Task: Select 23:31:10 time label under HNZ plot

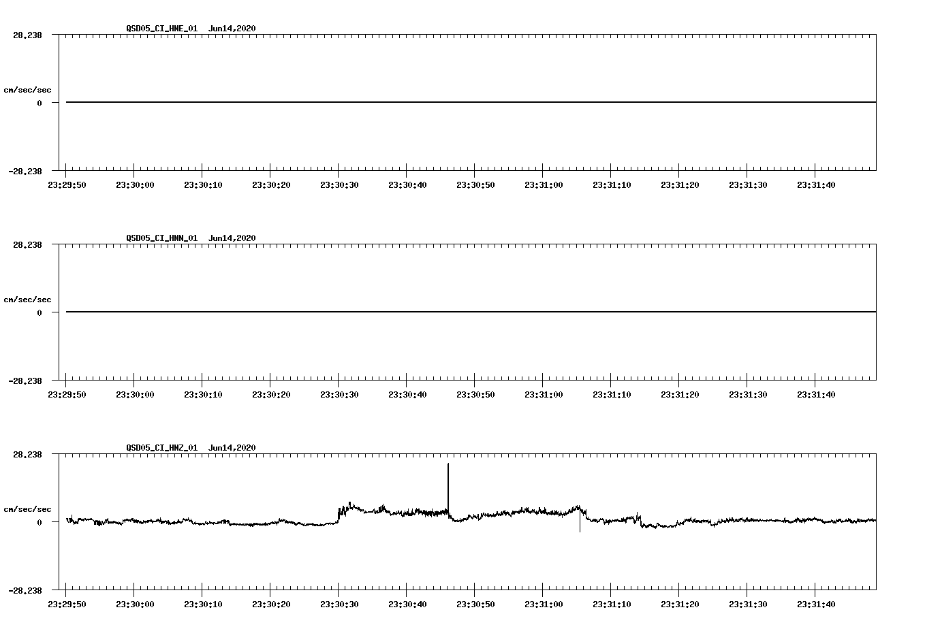Action: click(612, 604)
